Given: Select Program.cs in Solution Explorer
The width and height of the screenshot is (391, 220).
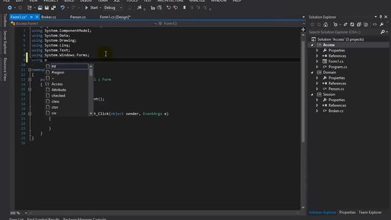Looking at the screenshot, I should pyautogui.click(x=338, y=67).
